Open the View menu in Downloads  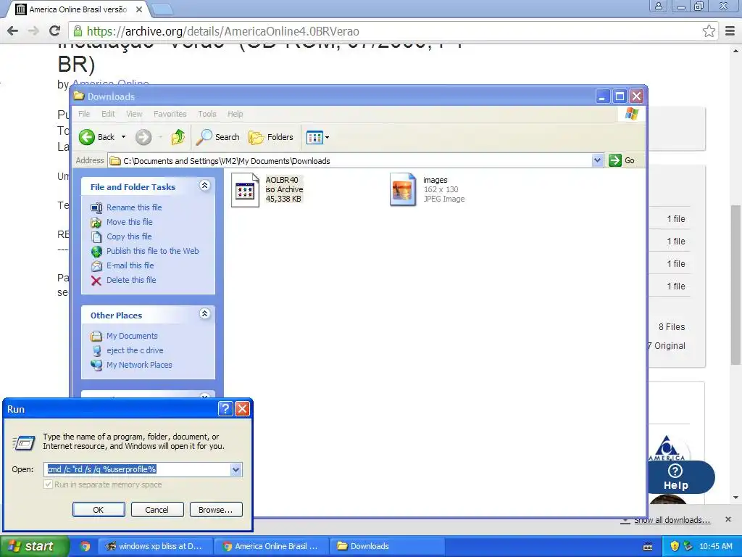(x=134, y=114)
